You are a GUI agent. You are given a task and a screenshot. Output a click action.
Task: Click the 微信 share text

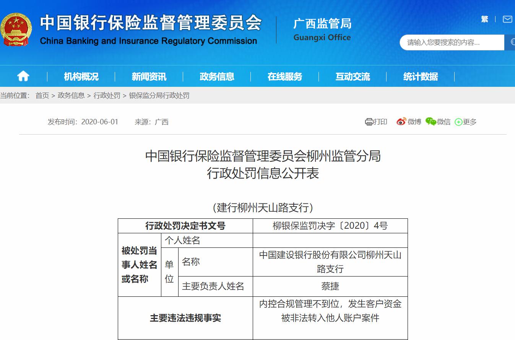[444, 122]
